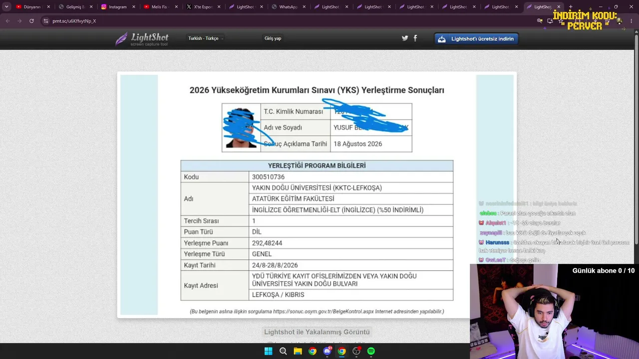639x359 pixels.
Task: Close the WhatsApp tab
Action: coord(304,7)
